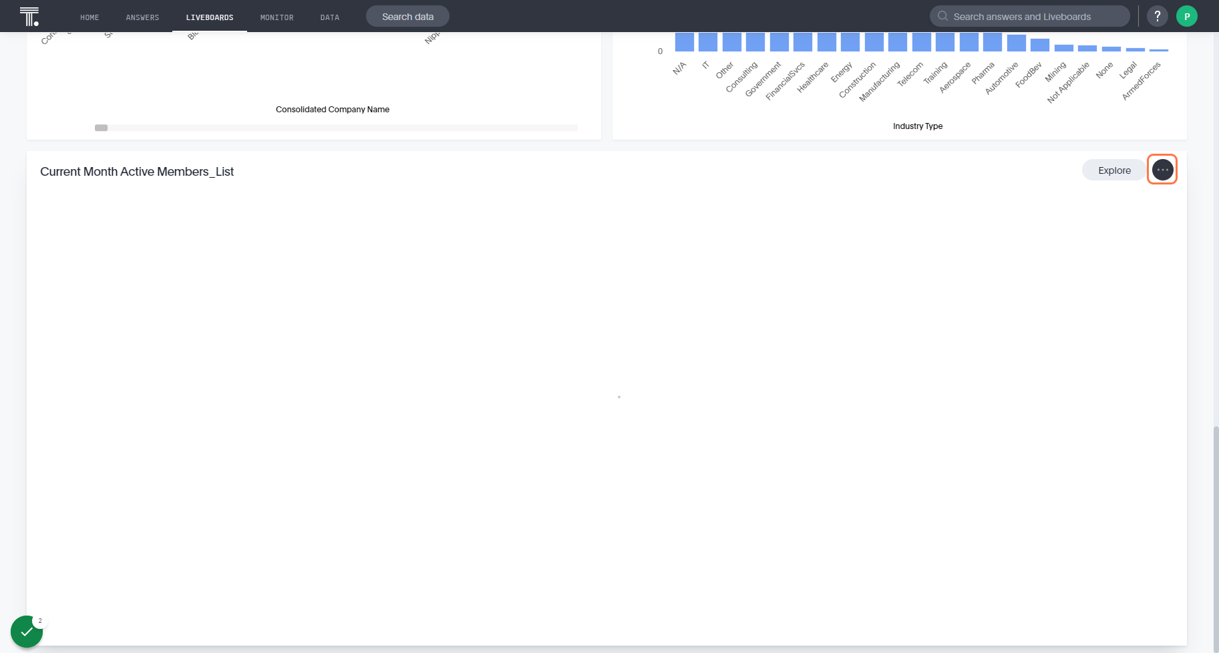Click the Consulting axis label
This screenshot has height=653, width=1219.
pyautogui.click(x=741, y=77)
